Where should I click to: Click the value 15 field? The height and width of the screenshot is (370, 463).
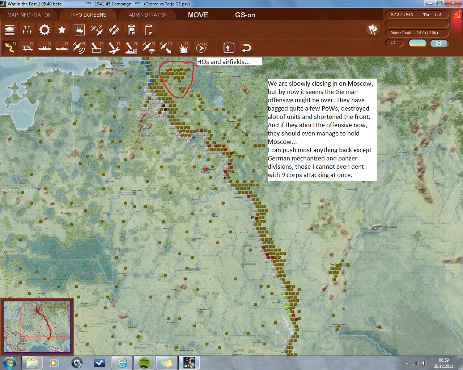pos(394,43)
